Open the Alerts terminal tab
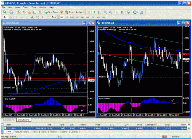 (44, 132)
